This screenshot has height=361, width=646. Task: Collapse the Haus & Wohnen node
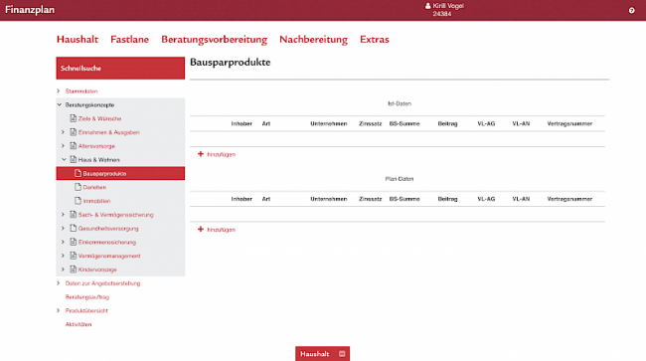64,159
